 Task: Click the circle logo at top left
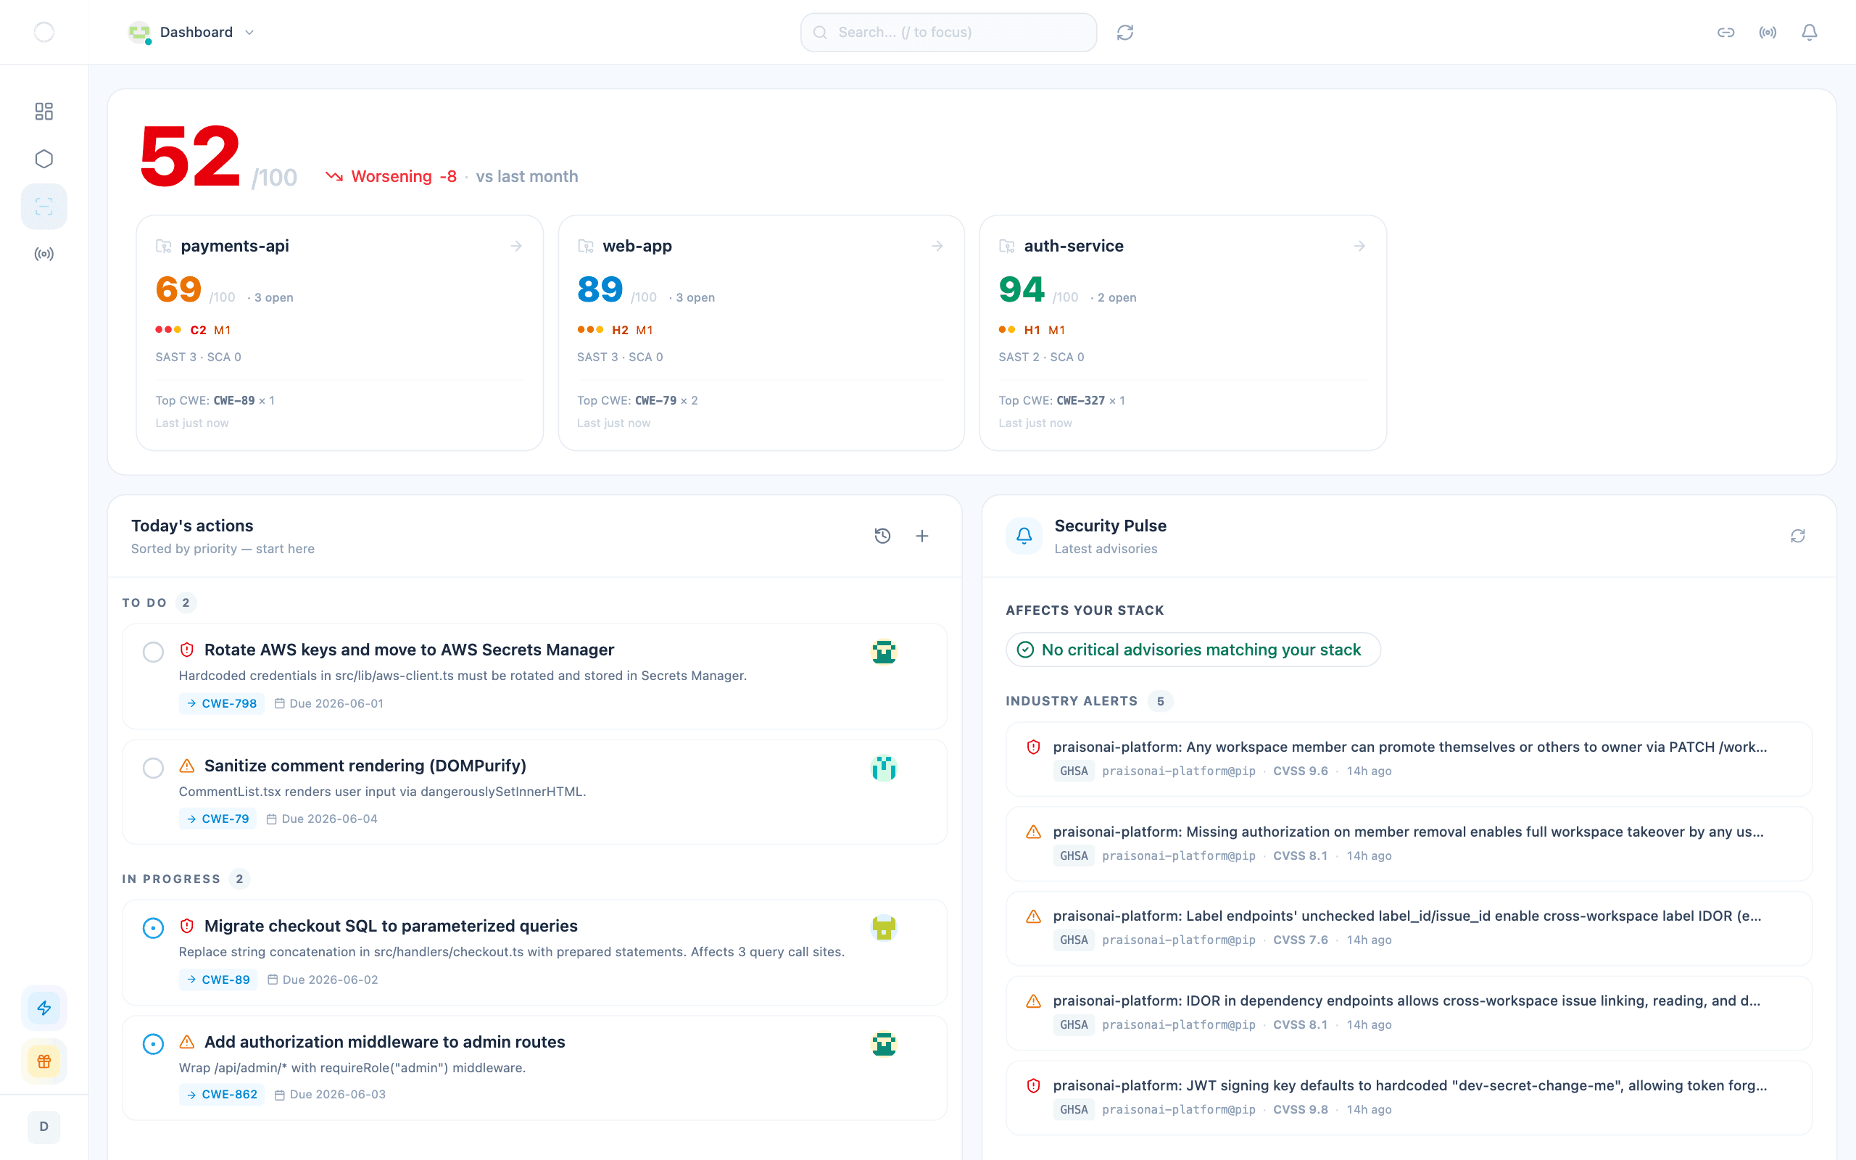44,32
